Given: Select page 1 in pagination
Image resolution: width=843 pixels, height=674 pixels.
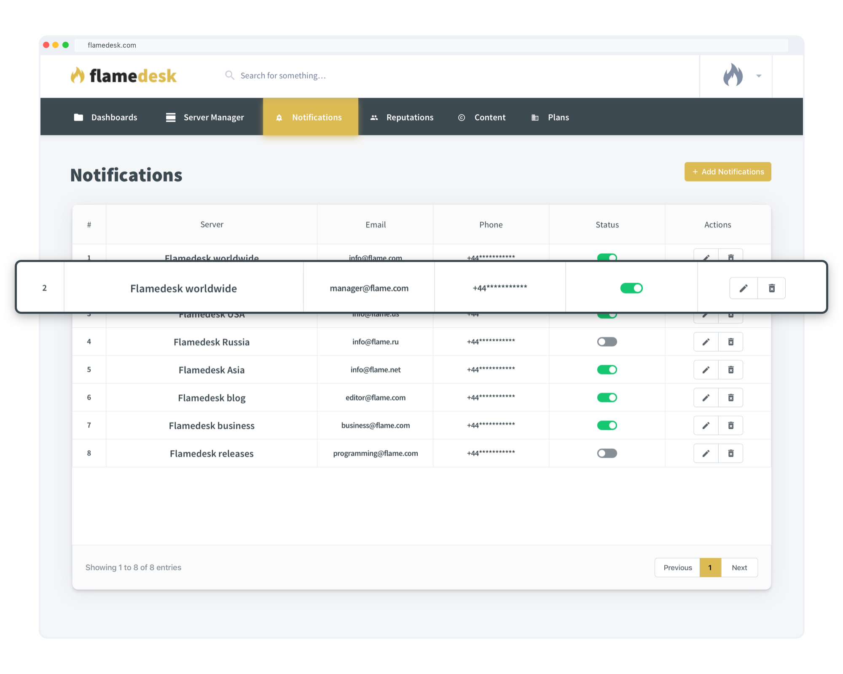Looking at the screenshot, I should click(x=710, y=567).
